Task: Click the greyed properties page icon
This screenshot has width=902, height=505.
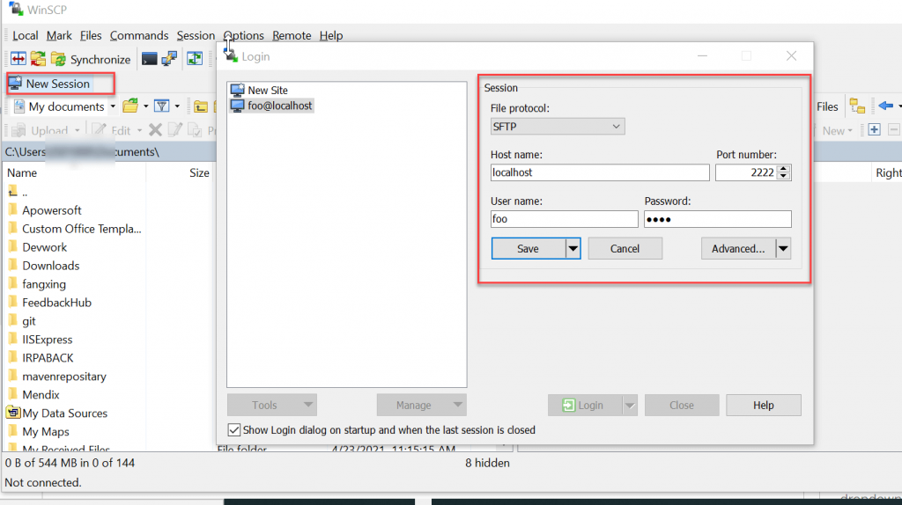Action: pos(195,130)
